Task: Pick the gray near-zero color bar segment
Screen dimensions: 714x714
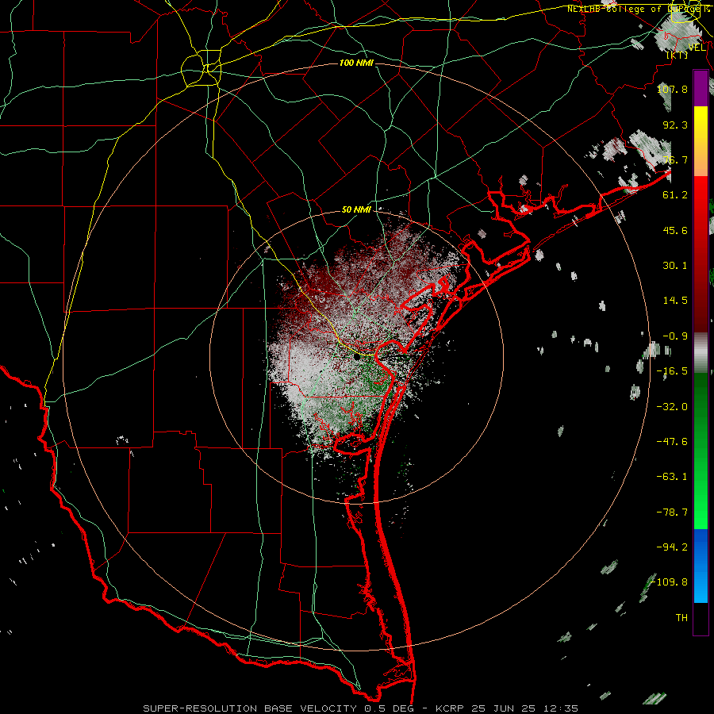Action: pyautogui.click(x=701, y=353)
